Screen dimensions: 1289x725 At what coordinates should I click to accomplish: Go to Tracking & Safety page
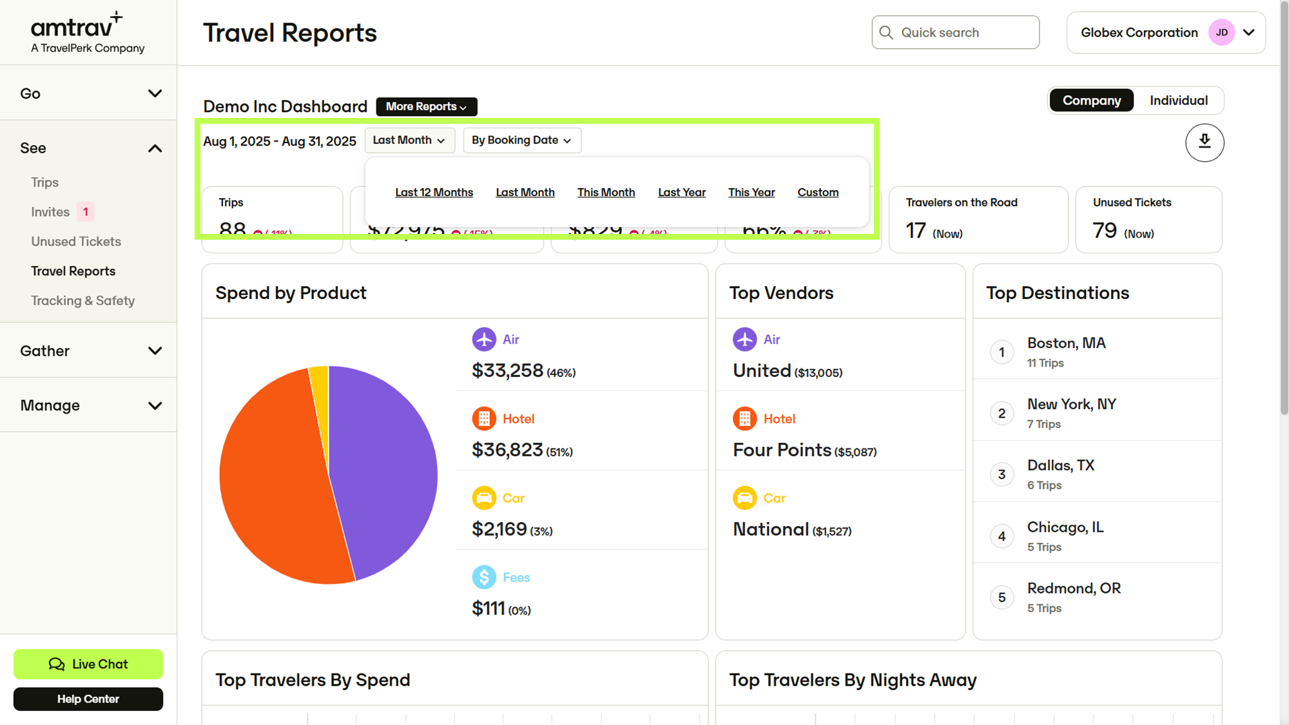tap(82, 300)
